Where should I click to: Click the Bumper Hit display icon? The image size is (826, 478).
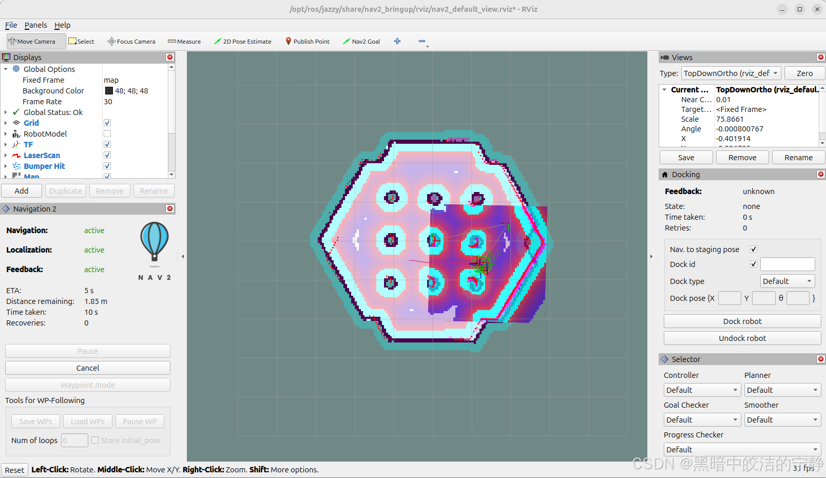[16, 166]
